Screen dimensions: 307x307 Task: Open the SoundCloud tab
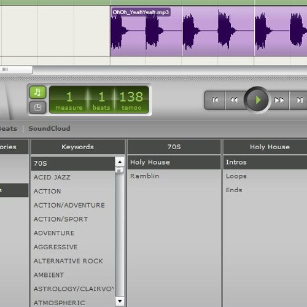(49, 128)
